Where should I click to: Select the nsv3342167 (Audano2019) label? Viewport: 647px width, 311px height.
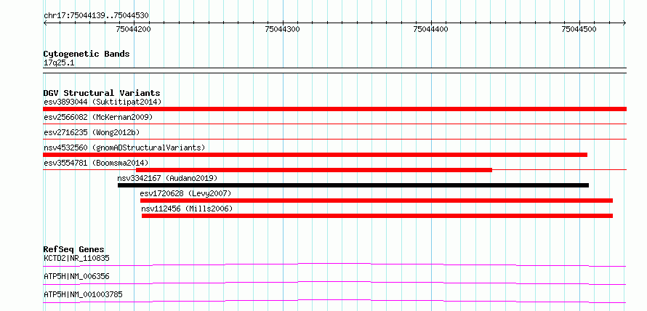(167, 178)
